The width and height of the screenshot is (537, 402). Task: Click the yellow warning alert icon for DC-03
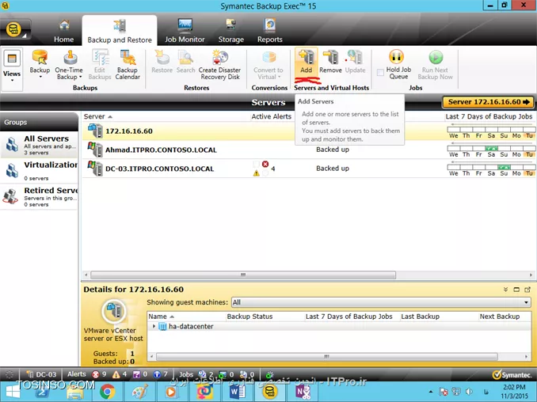click(256, 173)
